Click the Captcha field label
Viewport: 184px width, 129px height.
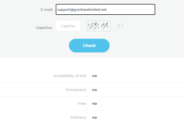coord(44,28)
